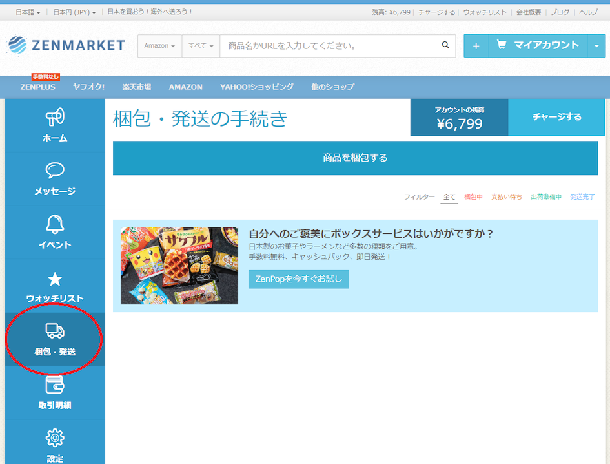Click チャージする link in top bar
This screenshot has width=610, height=464.
(x=436, y=12)
